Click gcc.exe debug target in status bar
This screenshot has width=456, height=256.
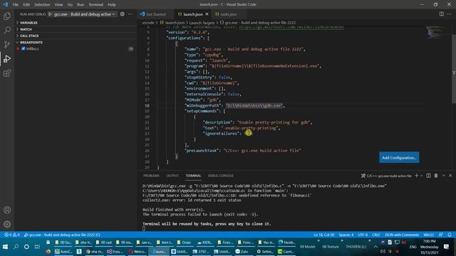tap(62, 235)
